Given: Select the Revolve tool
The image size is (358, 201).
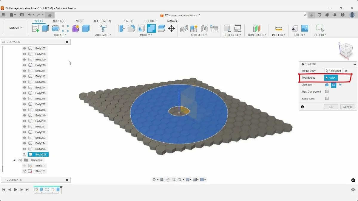Looking at the screenshot, I should pos(55,28).
